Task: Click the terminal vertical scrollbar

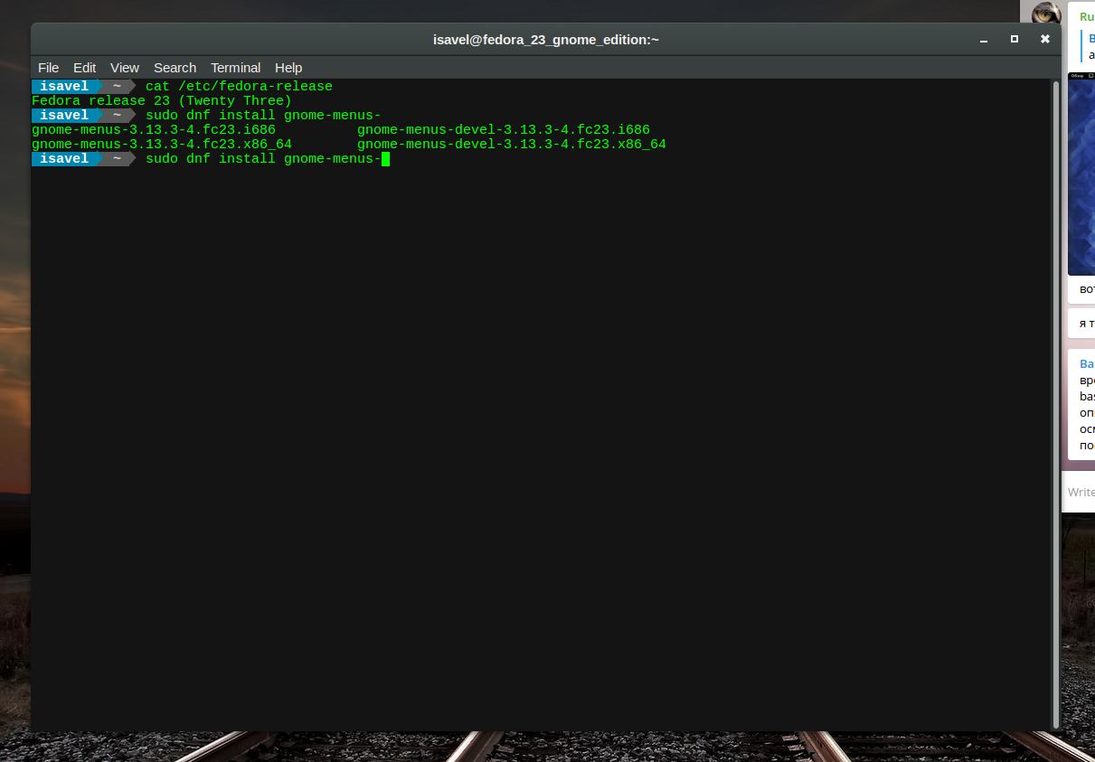Action: [1054, 404]
